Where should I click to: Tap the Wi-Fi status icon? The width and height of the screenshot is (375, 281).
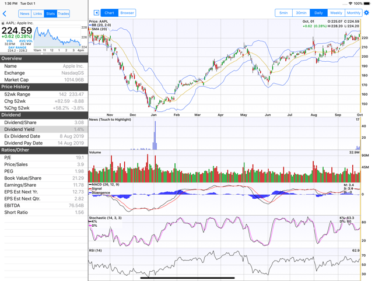click(351, 3)
